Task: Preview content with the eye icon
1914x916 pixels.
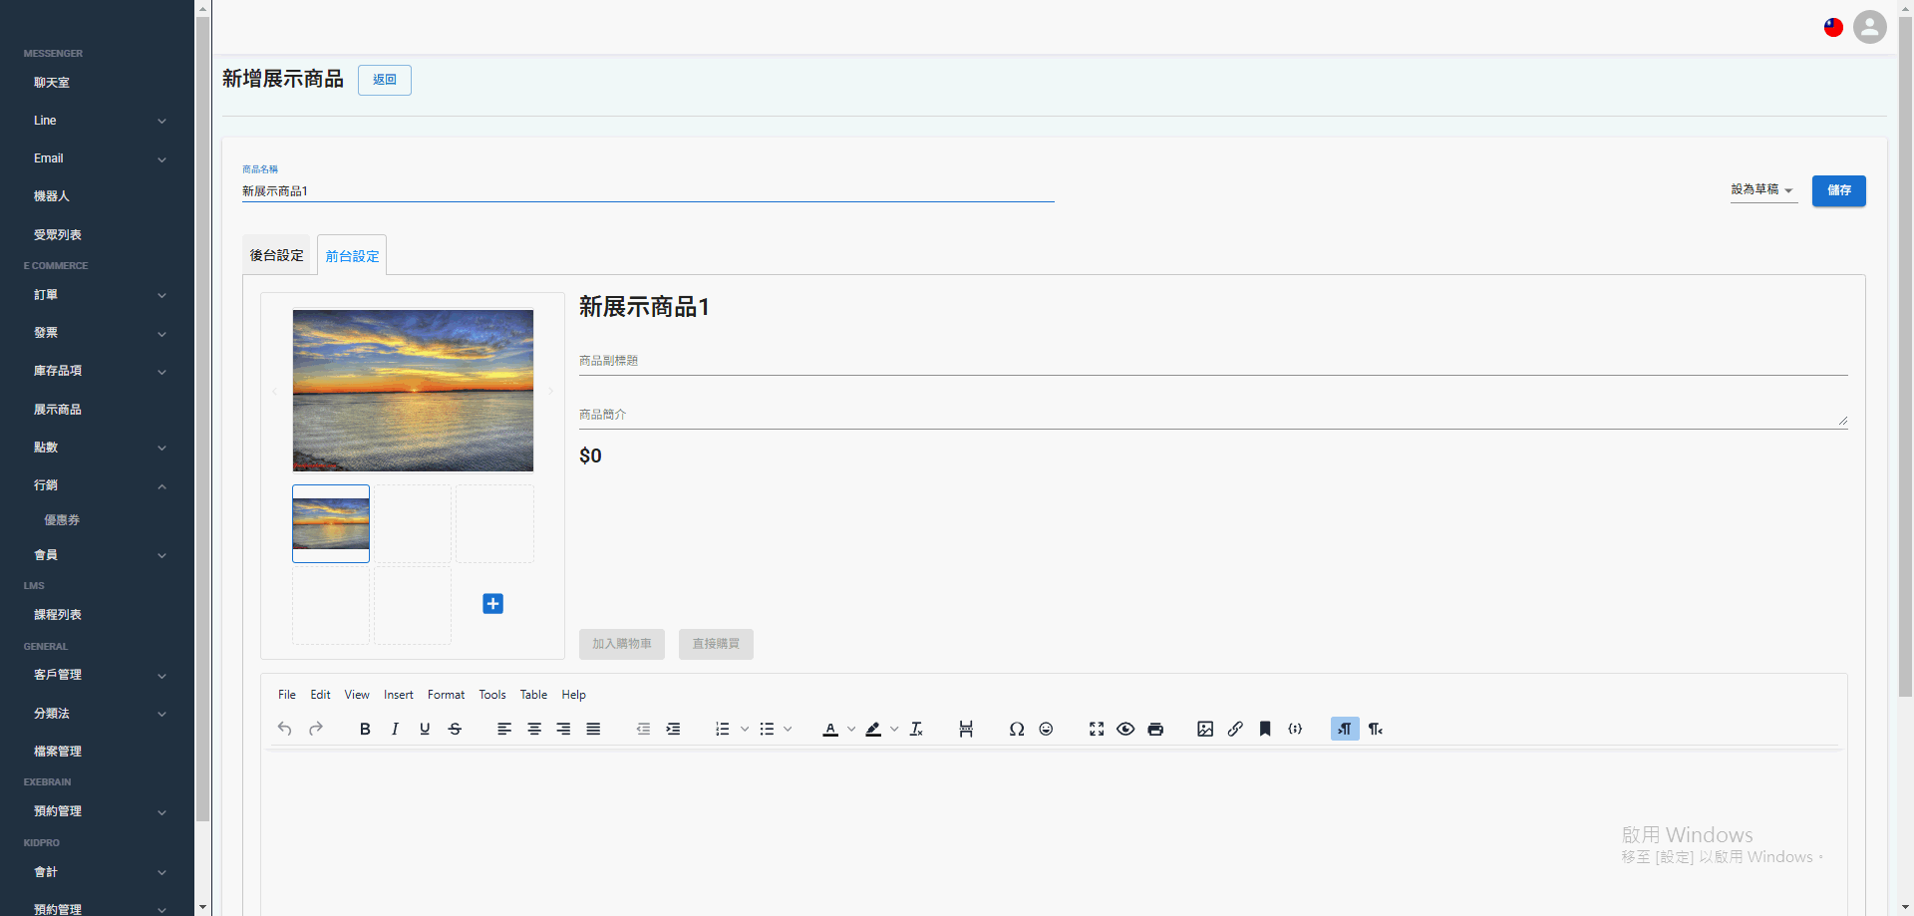Action: (x=1125, y=729)
